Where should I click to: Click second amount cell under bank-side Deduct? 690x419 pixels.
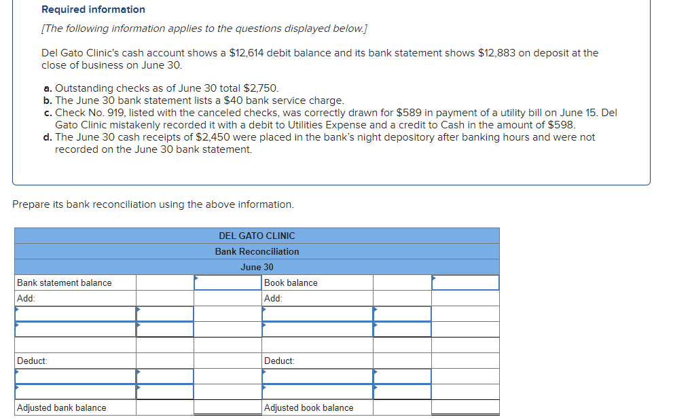coord(164,392)
